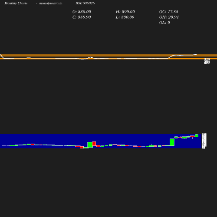
Task: Click the upper indicator's right-side value labels
Action: click(207, 61)
